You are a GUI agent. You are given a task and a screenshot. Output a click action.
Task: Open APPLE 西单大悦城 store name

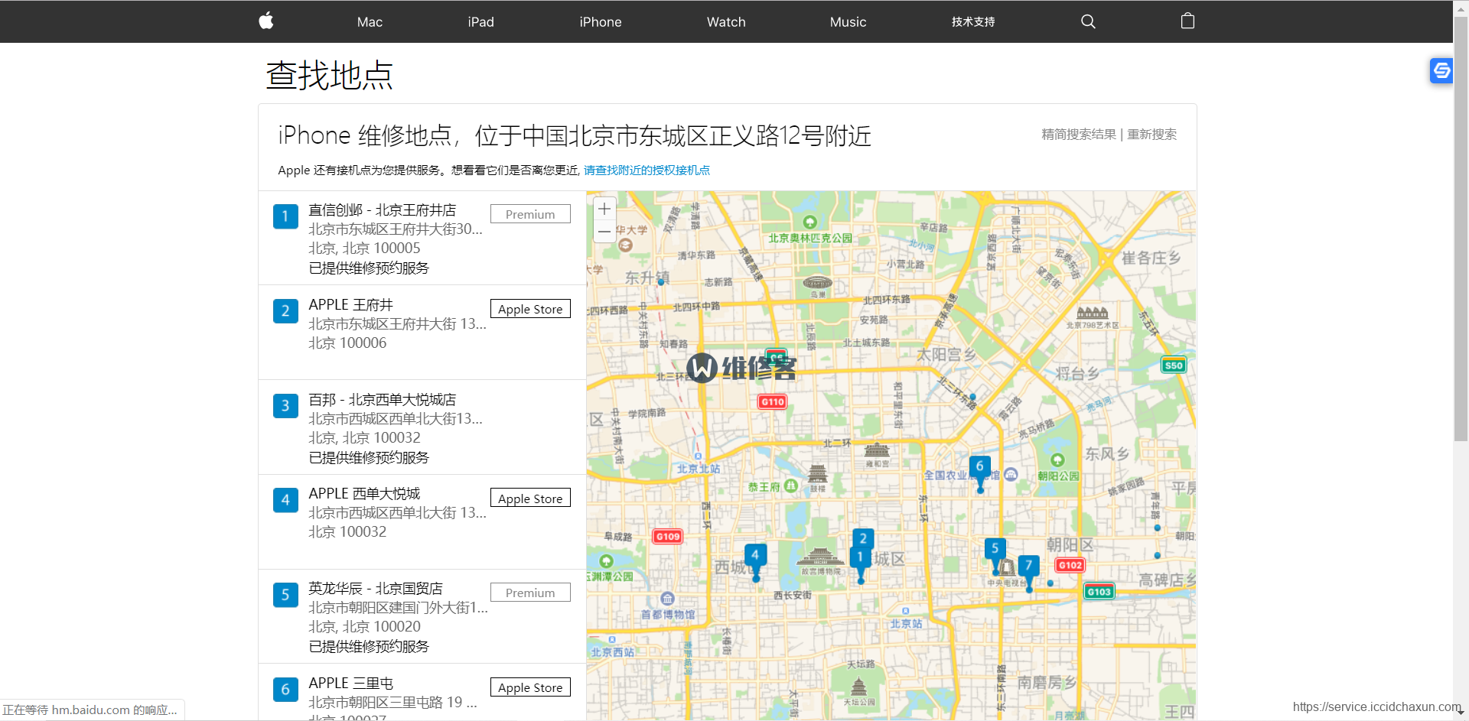point(365,494)
